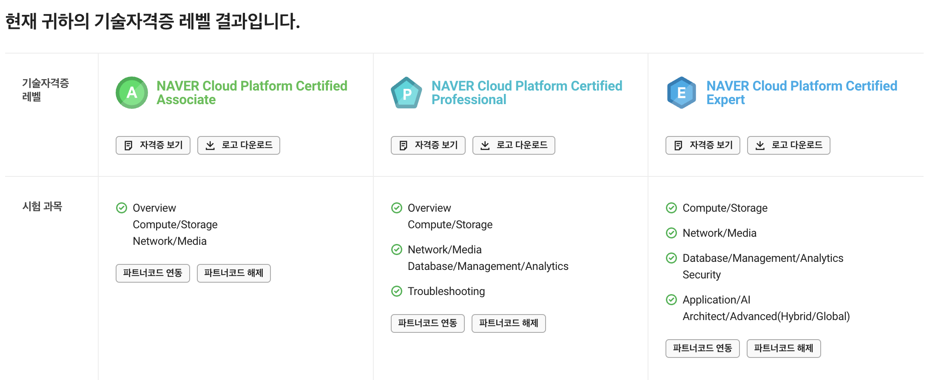Click download icon in Associate 로고 다운로드 button
Viewport: 927px width, 380px height.
point(210,145)
